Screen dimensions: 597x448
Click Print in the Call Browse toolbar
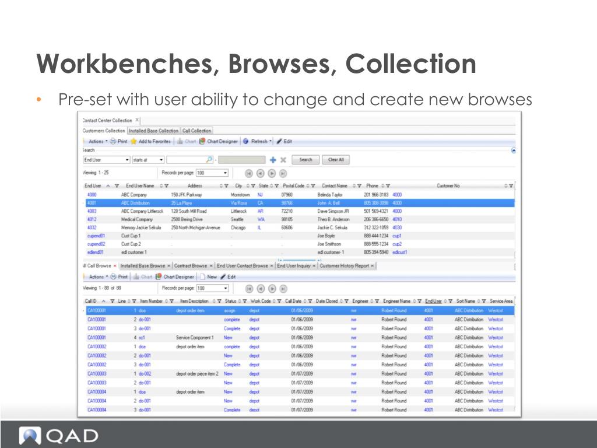click(x=119, y=277)
